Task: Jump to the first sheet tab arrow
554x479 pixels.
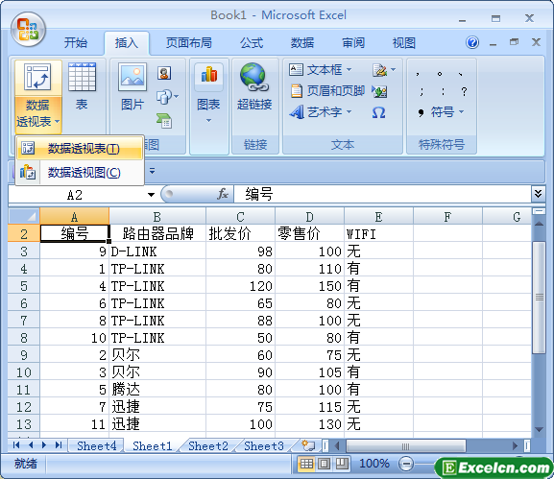Action: tap(16, 445)
